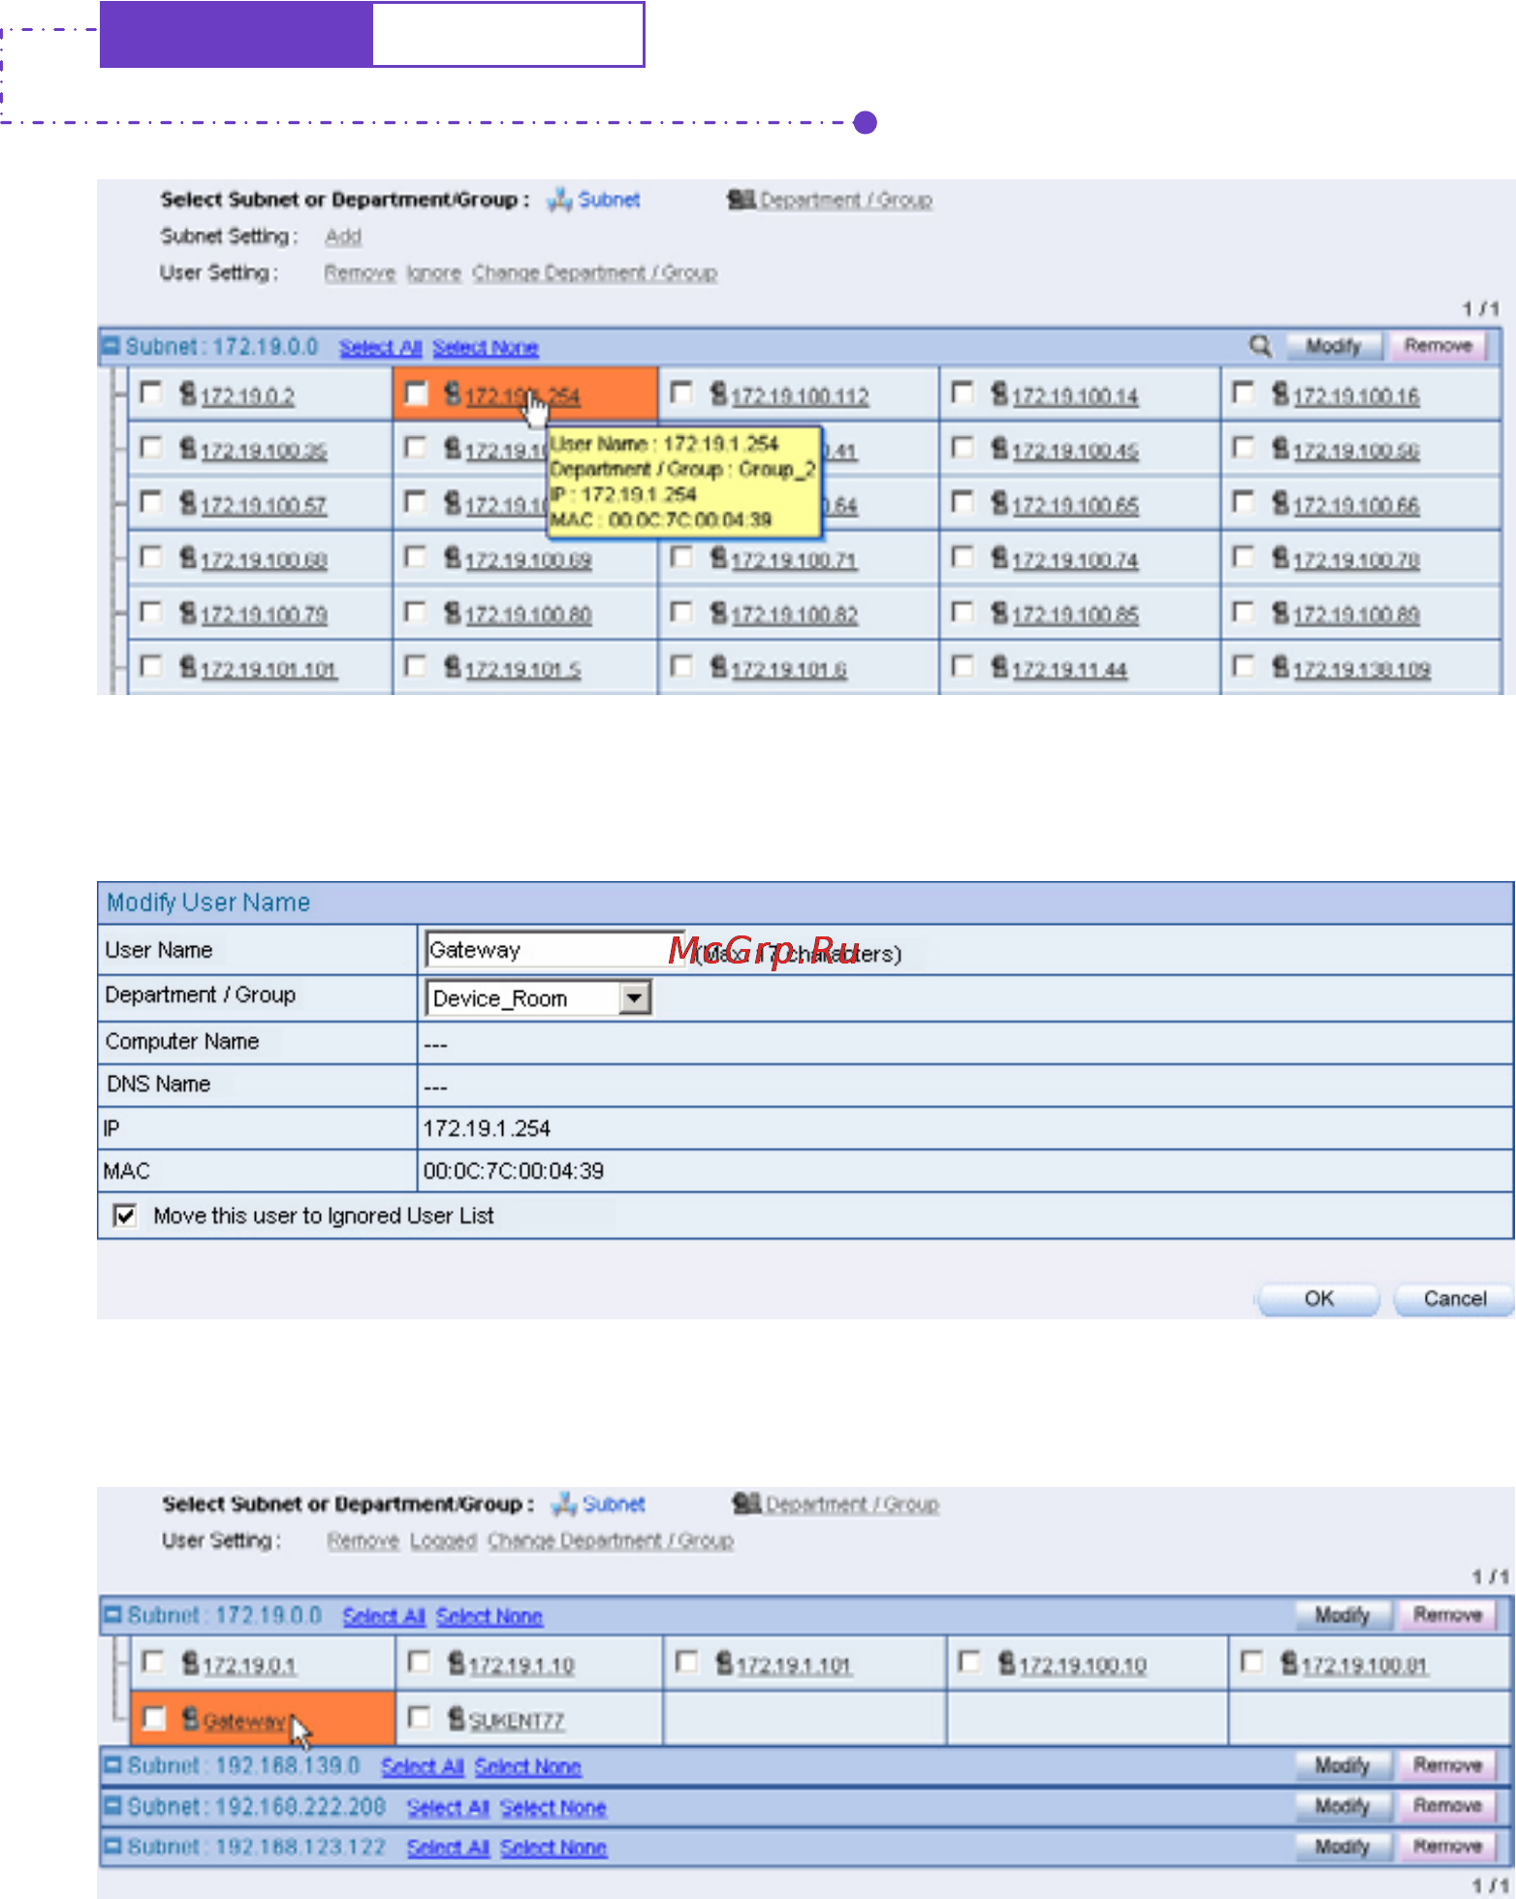Click user icon beside 172.19.100.45
1516x1899 pixels.
coord(999,449)
